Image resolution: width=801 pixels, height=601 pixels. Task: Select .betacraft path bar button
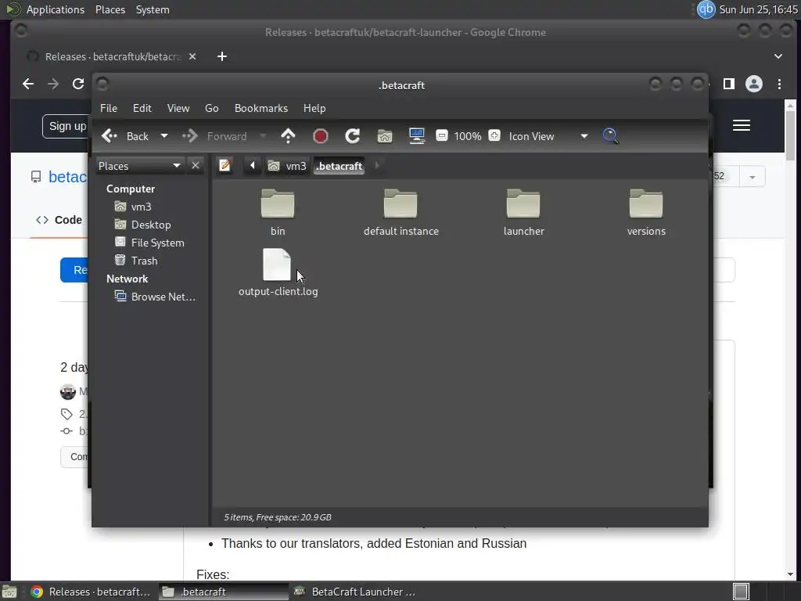(339, 166)
